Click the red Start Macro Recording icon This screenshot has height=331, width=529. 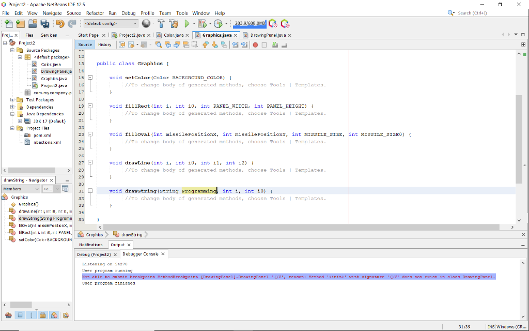pos(255,44)
